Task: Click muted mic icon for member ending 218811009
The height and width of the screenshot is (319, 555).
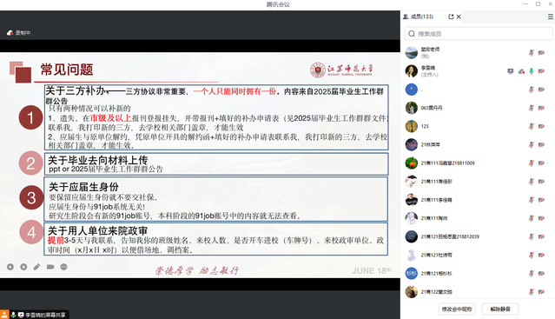Action: [x=532, y=163]
